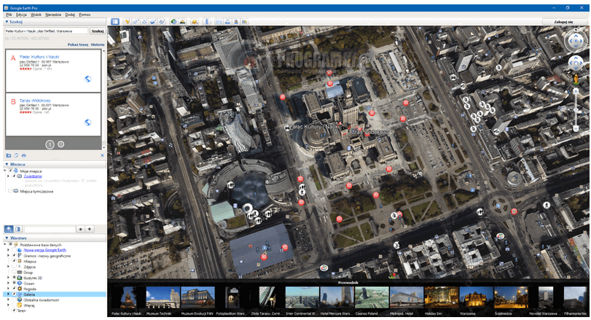The width and height of the screenshot is (591, 320).
Task: Collapse the Warstwy panel header
Action: pyautogui.click(x=55, y=238)
